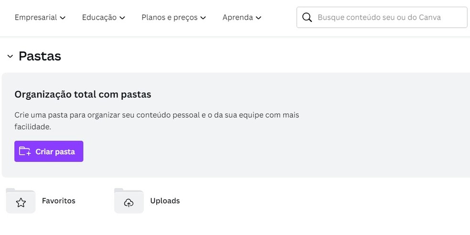Open the cloud Uploads folder icon
The image size is (470, 235).
coord(129,201)
